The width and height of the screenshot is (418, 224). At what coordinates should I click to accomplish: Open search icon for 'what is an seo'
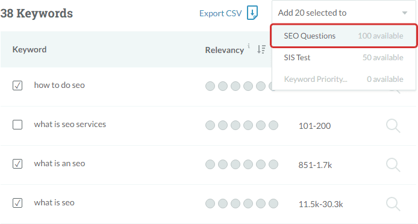click(393, 165)
